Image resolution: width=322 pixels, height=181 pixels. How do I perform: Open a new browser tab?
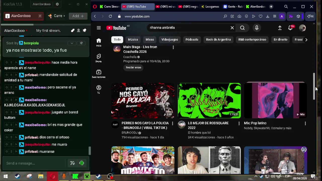coord(271,7)
